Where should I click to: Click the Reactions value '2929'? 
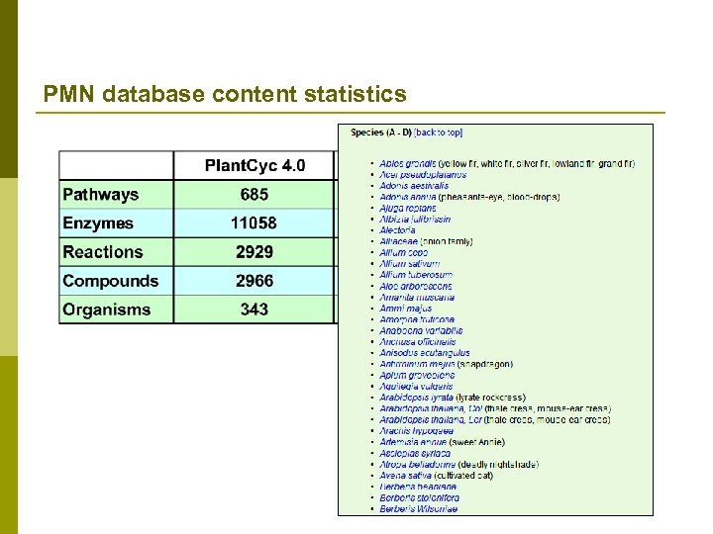tap(255, 252)
